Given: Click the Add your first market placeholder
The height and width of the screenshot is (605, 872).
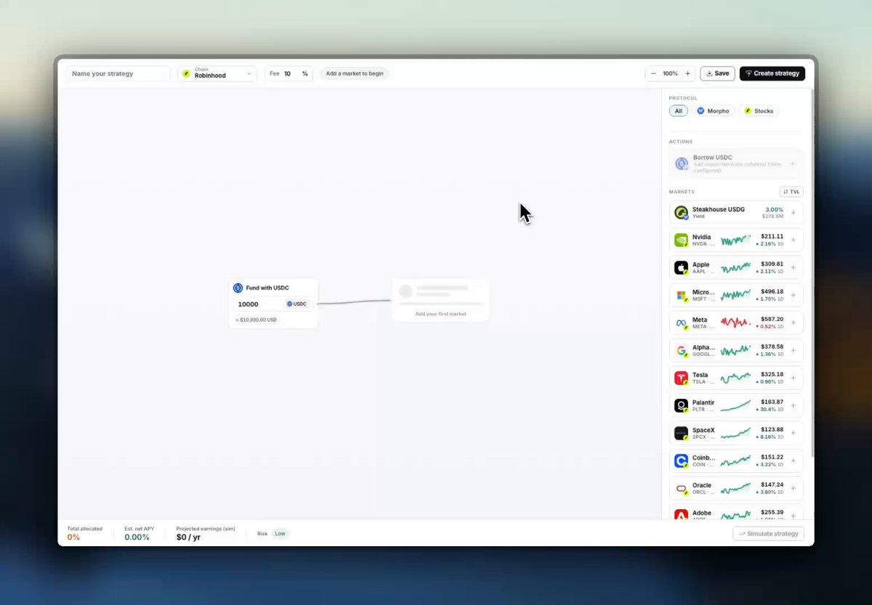Looking at the screenshot, I should [x=440, y=300].
